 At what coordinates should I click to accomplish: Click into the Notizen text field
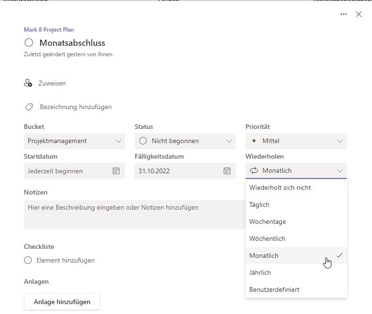point(132,215)
